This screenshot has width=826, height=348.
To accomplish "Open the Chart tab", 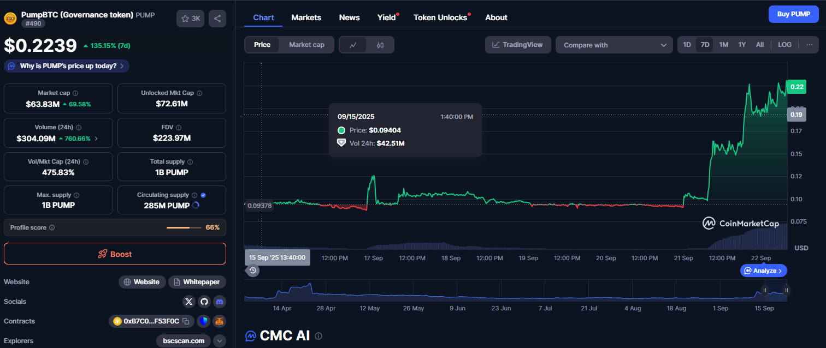I will click(x=263, y=17).
